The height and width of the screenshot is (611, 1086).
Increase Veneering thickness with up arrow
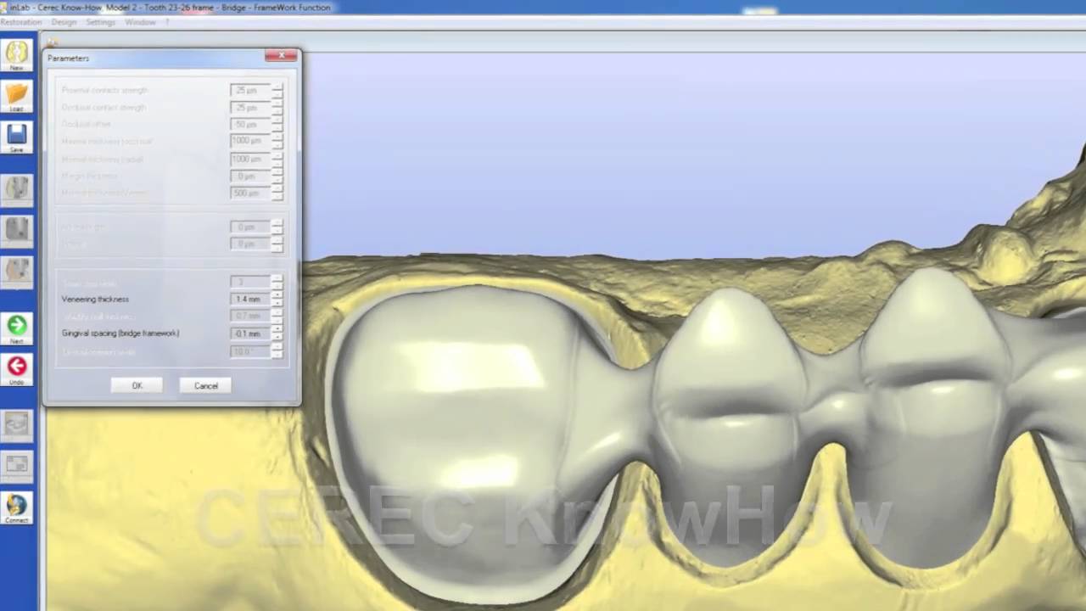tap(277, 295)
